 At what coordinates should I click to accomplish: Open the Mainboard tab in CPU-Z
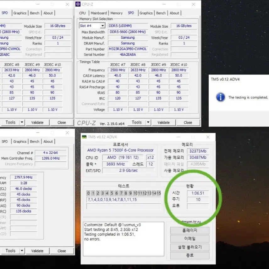click(99, 13)
